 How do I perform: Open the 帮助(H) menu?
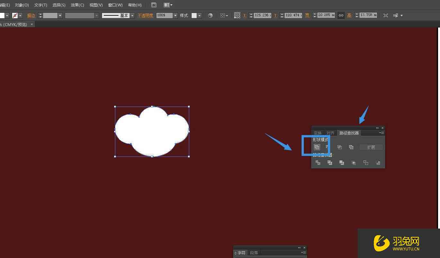click(135, 5)
